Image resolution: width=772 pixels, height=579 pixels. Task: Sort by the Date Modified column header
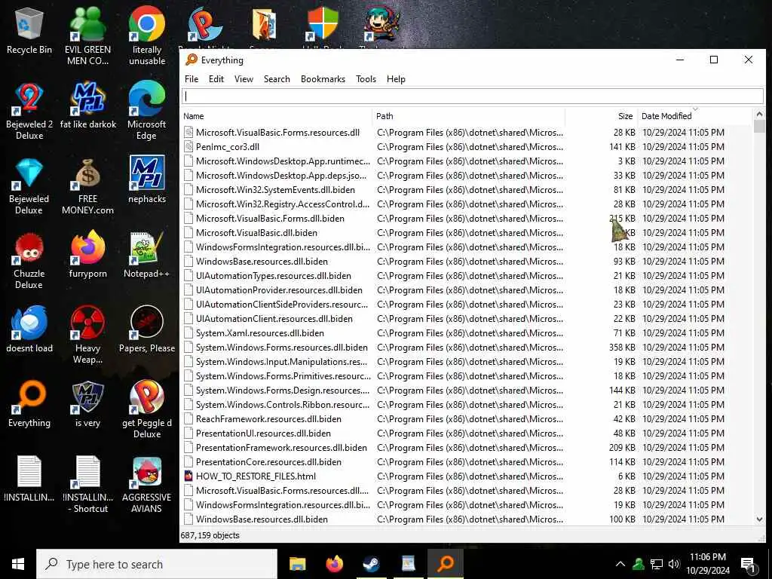point(694,115)
